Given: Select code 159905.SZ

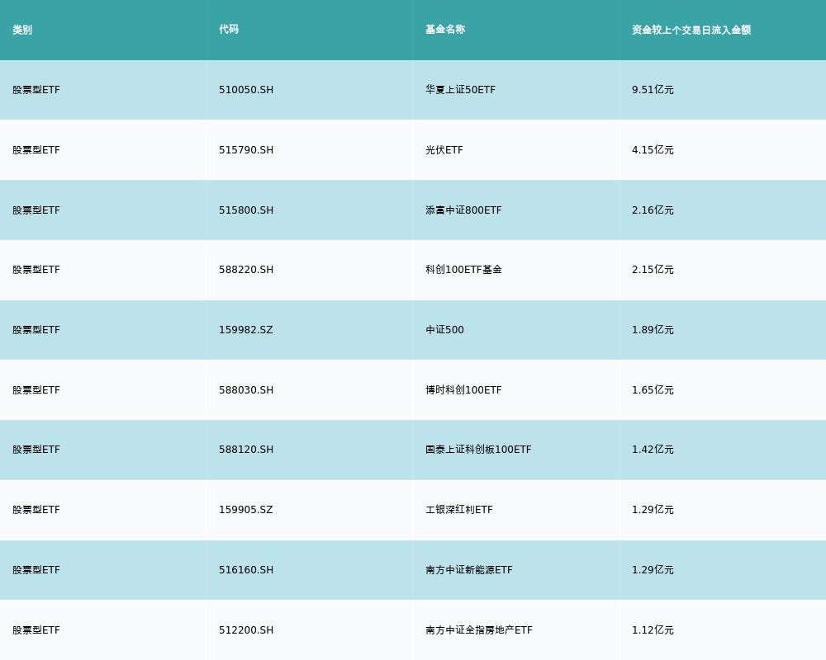Looking at the screenshot, I should (246, 510).
